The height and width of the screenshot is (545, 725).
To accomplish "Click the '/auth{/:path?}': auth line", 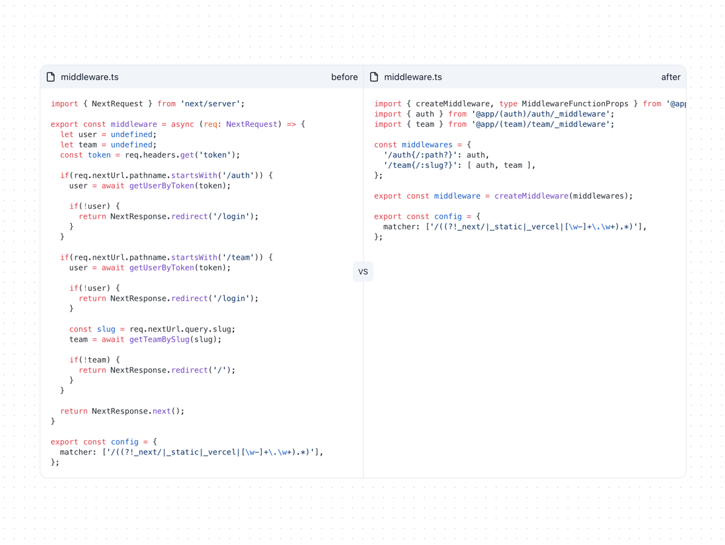I will [436, 155].
